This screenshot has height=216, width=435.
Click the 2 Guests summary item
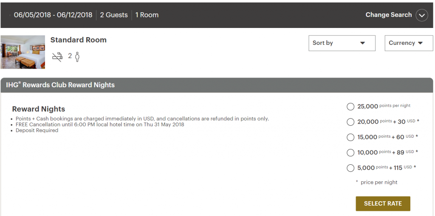114,15
